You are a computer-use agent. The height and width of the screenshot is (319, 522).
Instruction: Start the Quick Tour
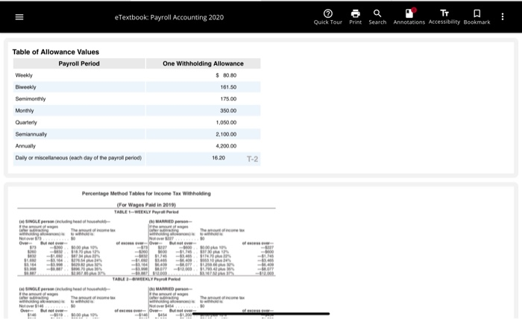click(x=327, y=17)
